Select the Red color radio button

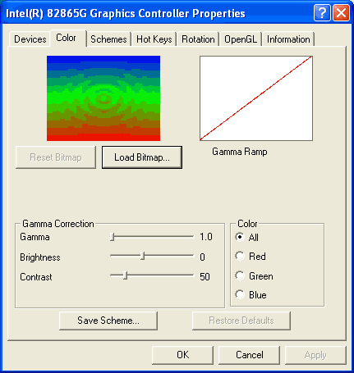(x=240, y=257)
